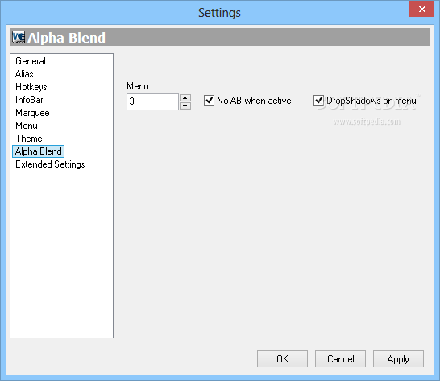Increase Menu value with up arrow
440x381 pixels.
coord(185,98)
